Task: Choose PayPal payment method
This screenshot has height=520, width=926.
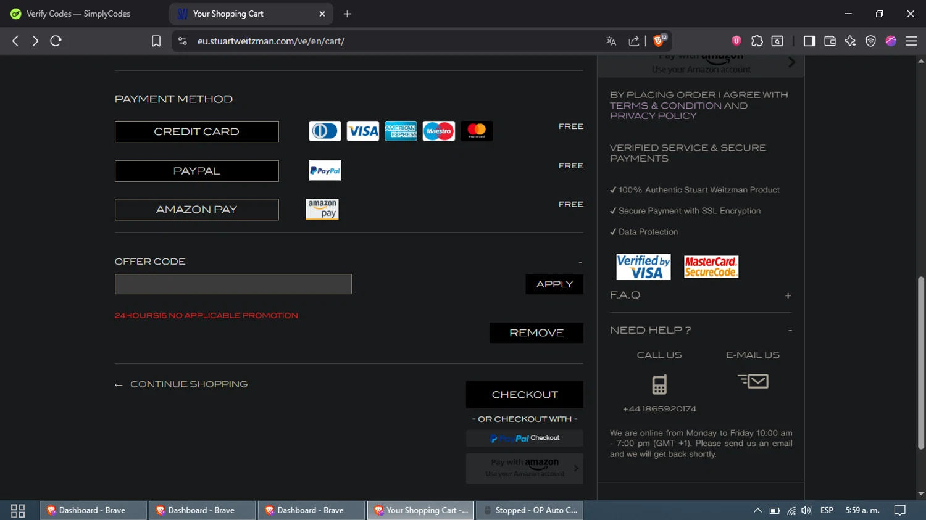Action: click(197, 171)
